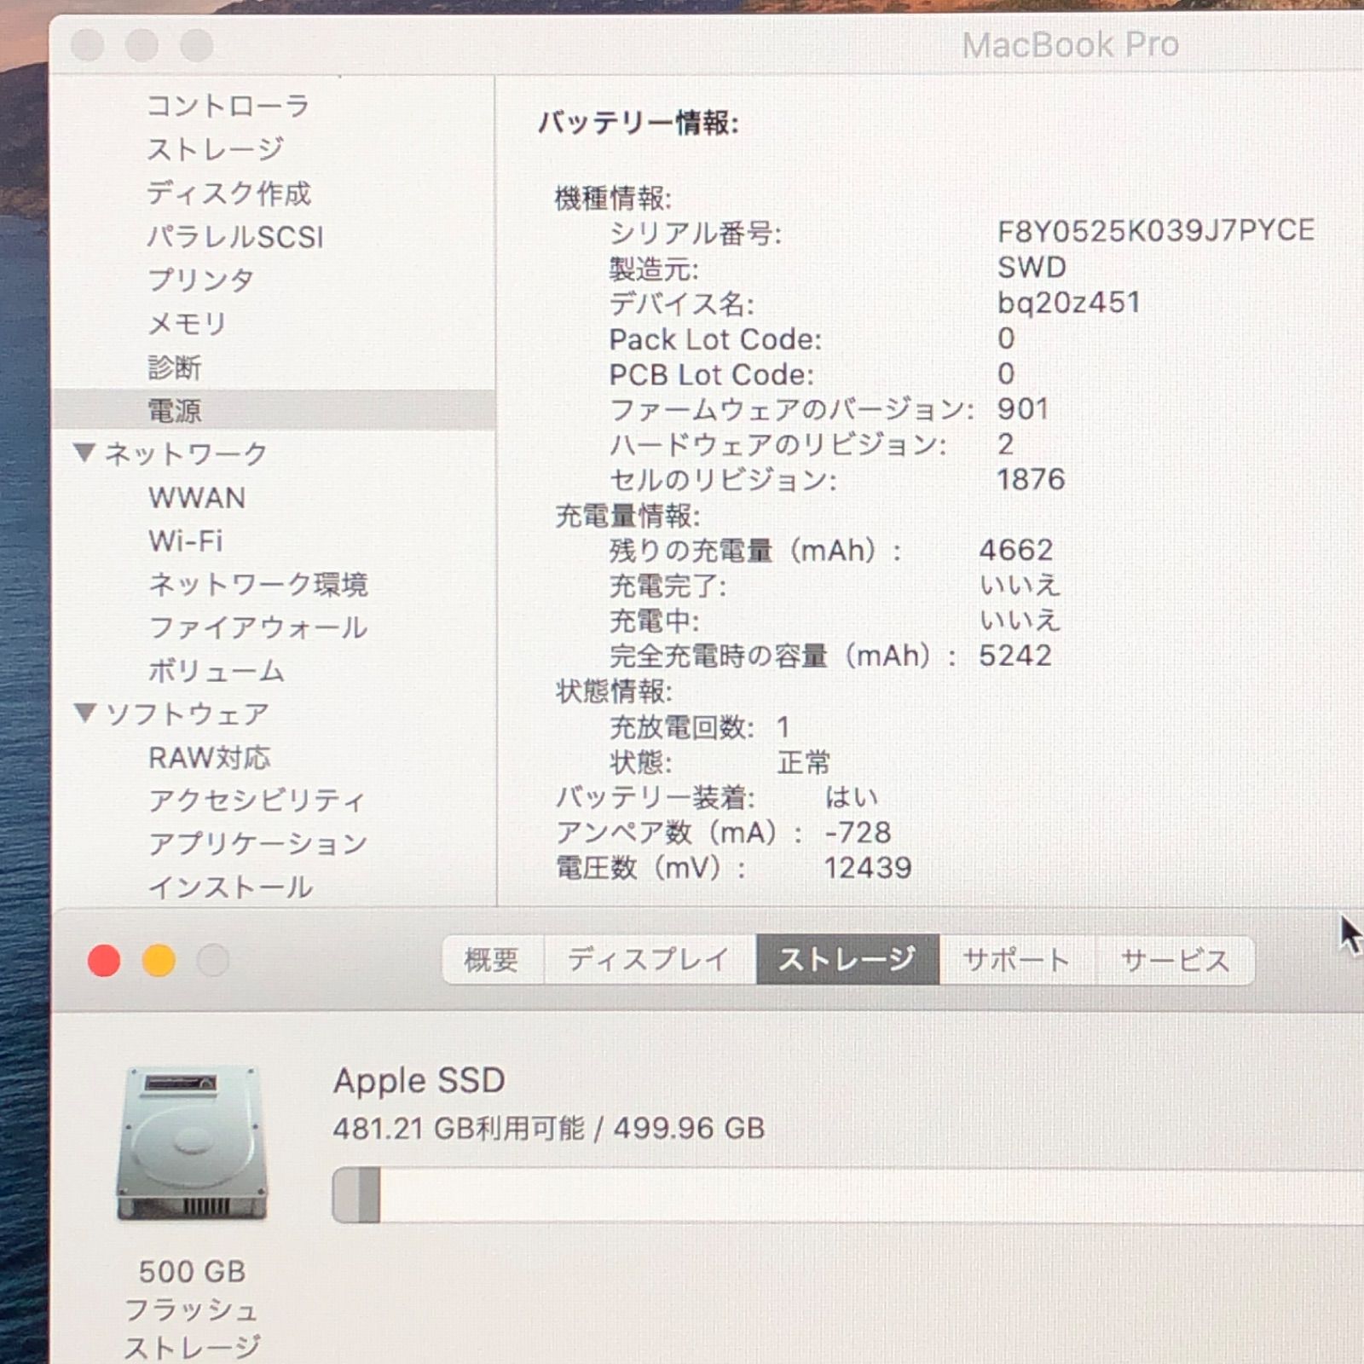
Task: Close the About This Mac window (red button)
Action: tap(104, 961)
